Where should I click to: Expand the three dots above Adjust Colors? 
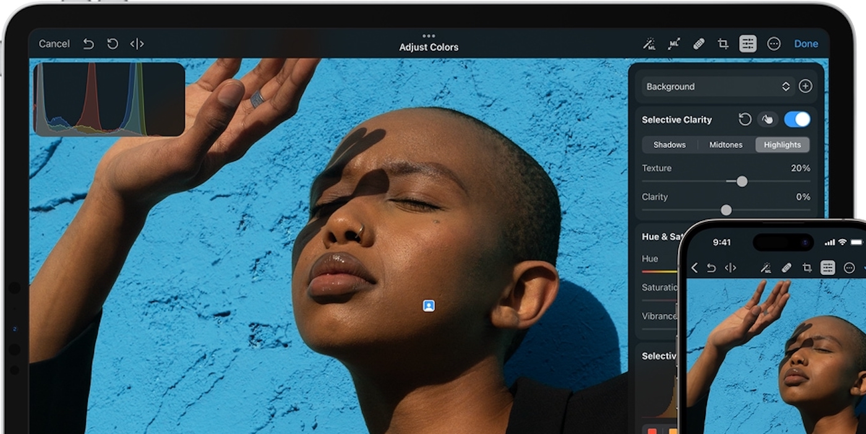(429, 36)
